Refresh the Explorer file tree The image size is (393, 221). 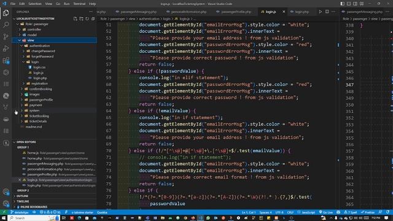[87, 18]
